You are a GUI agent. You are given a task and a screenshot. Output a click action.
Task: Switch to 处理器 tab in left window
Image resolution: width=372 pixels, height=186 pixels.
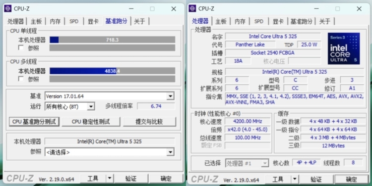(15, 22)
